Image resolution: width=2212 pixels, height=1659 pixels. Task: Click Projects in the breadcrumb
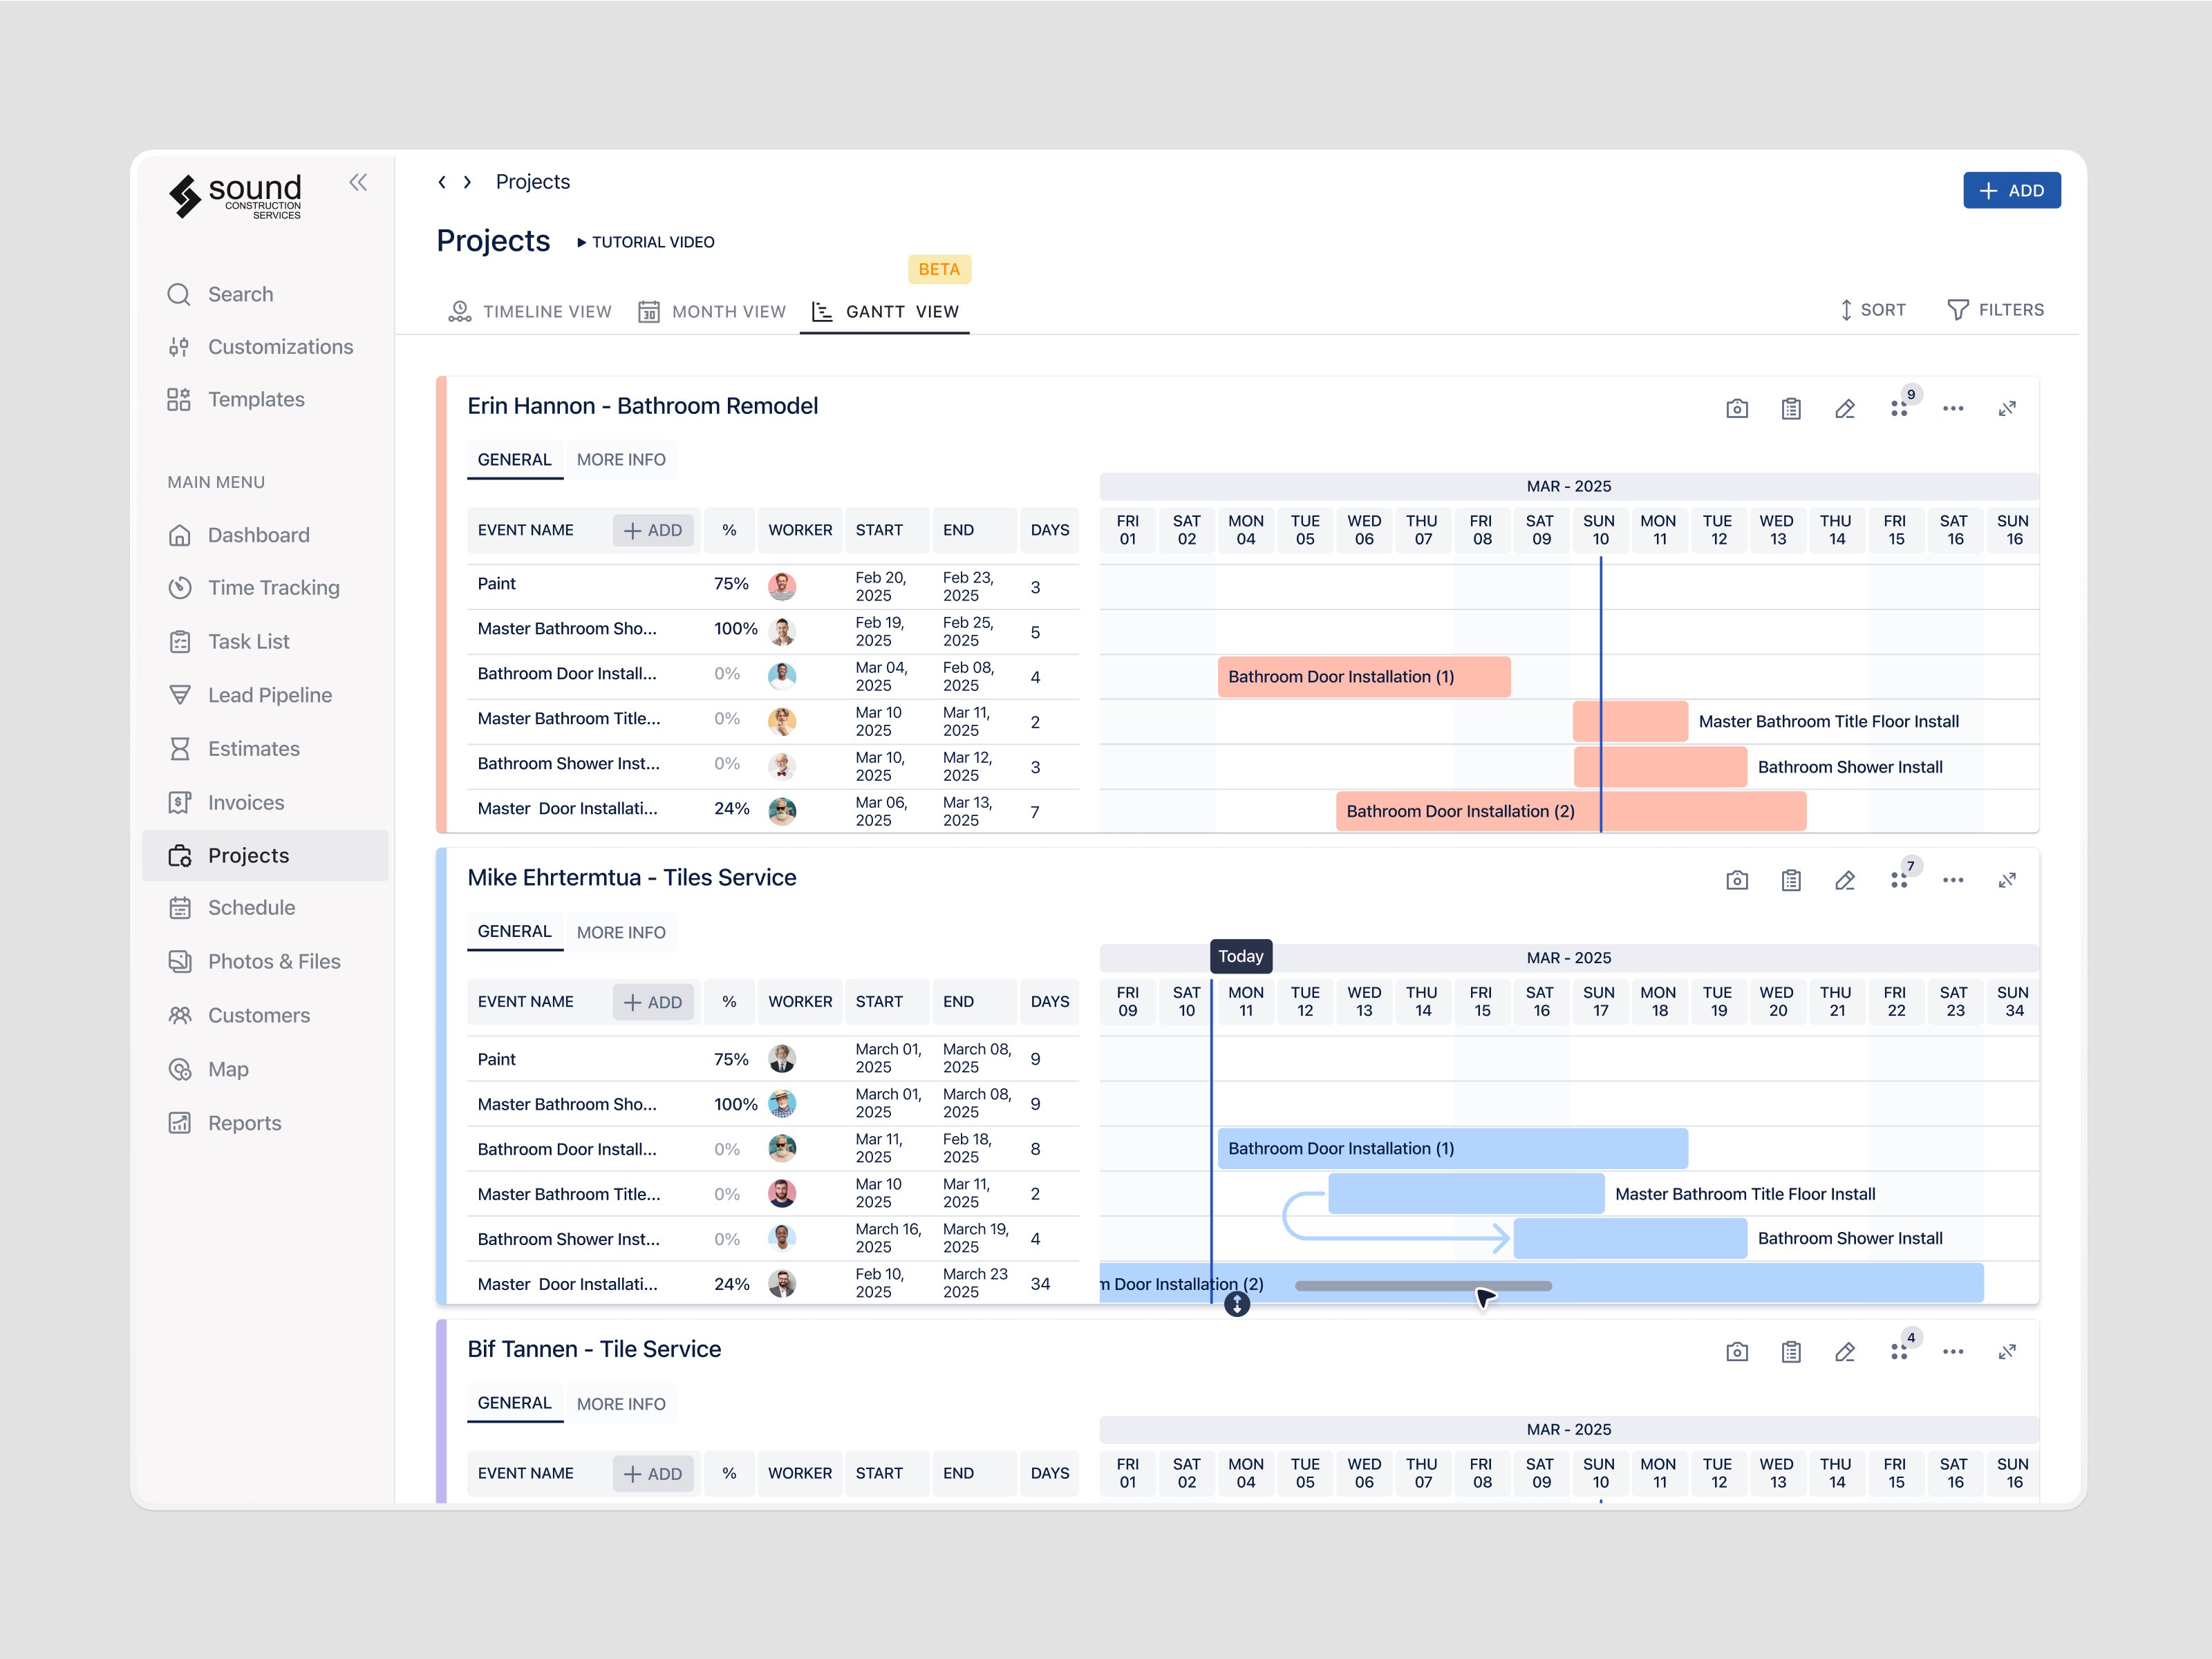(533, 182)
